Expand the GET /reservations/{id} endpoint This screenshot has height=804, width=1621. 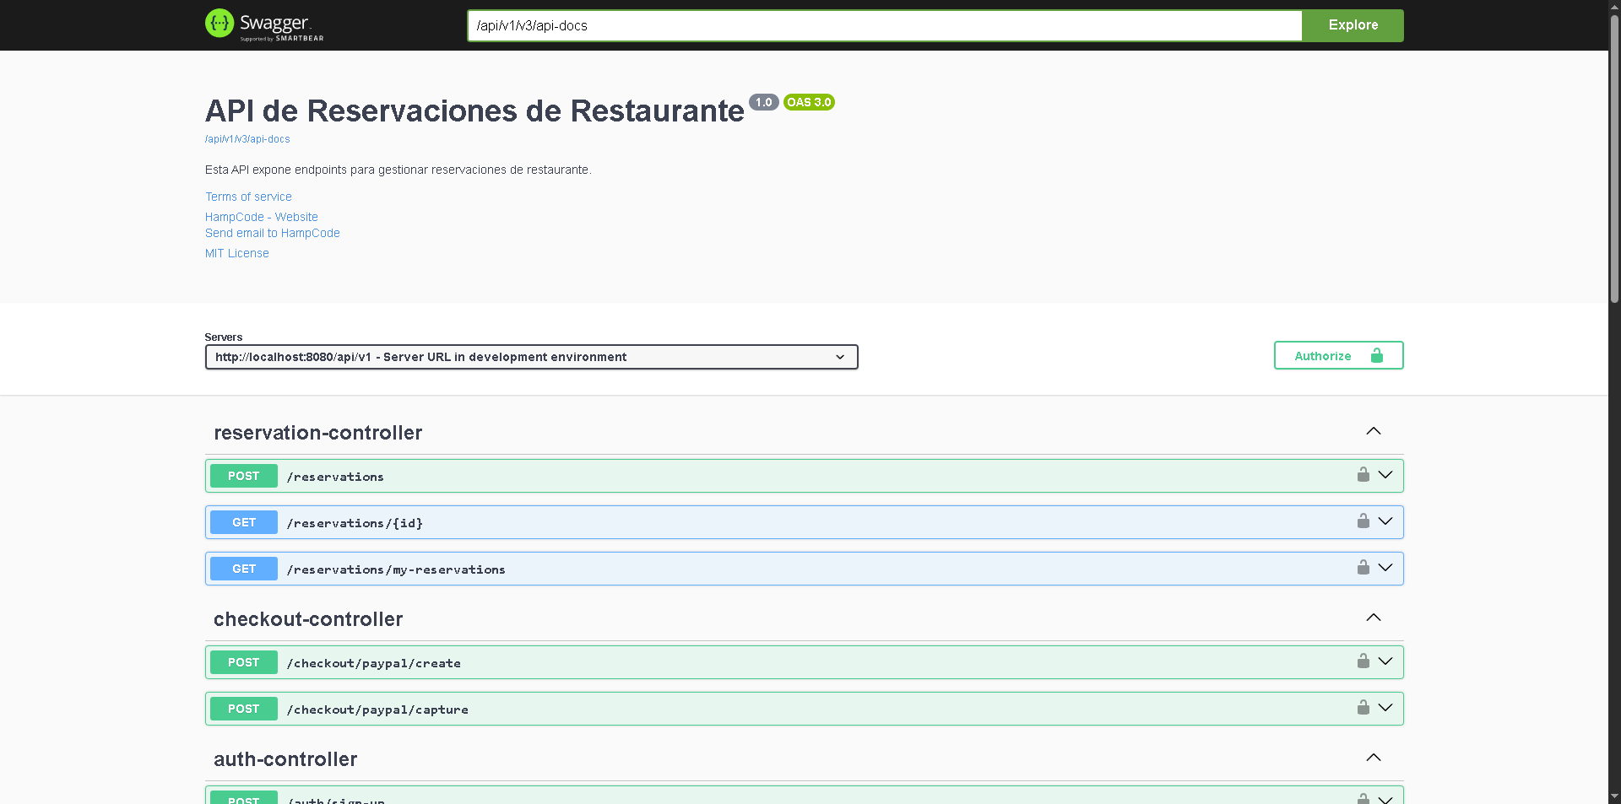click(x=1385, y=521)
